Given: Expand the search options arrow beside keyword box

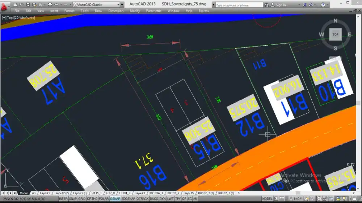Looking at the screenshot, I should click(x=213, y=5).
